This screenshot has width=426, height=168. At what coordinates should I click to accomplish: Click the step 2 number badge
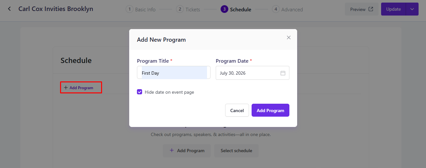(x=180, y=9)
